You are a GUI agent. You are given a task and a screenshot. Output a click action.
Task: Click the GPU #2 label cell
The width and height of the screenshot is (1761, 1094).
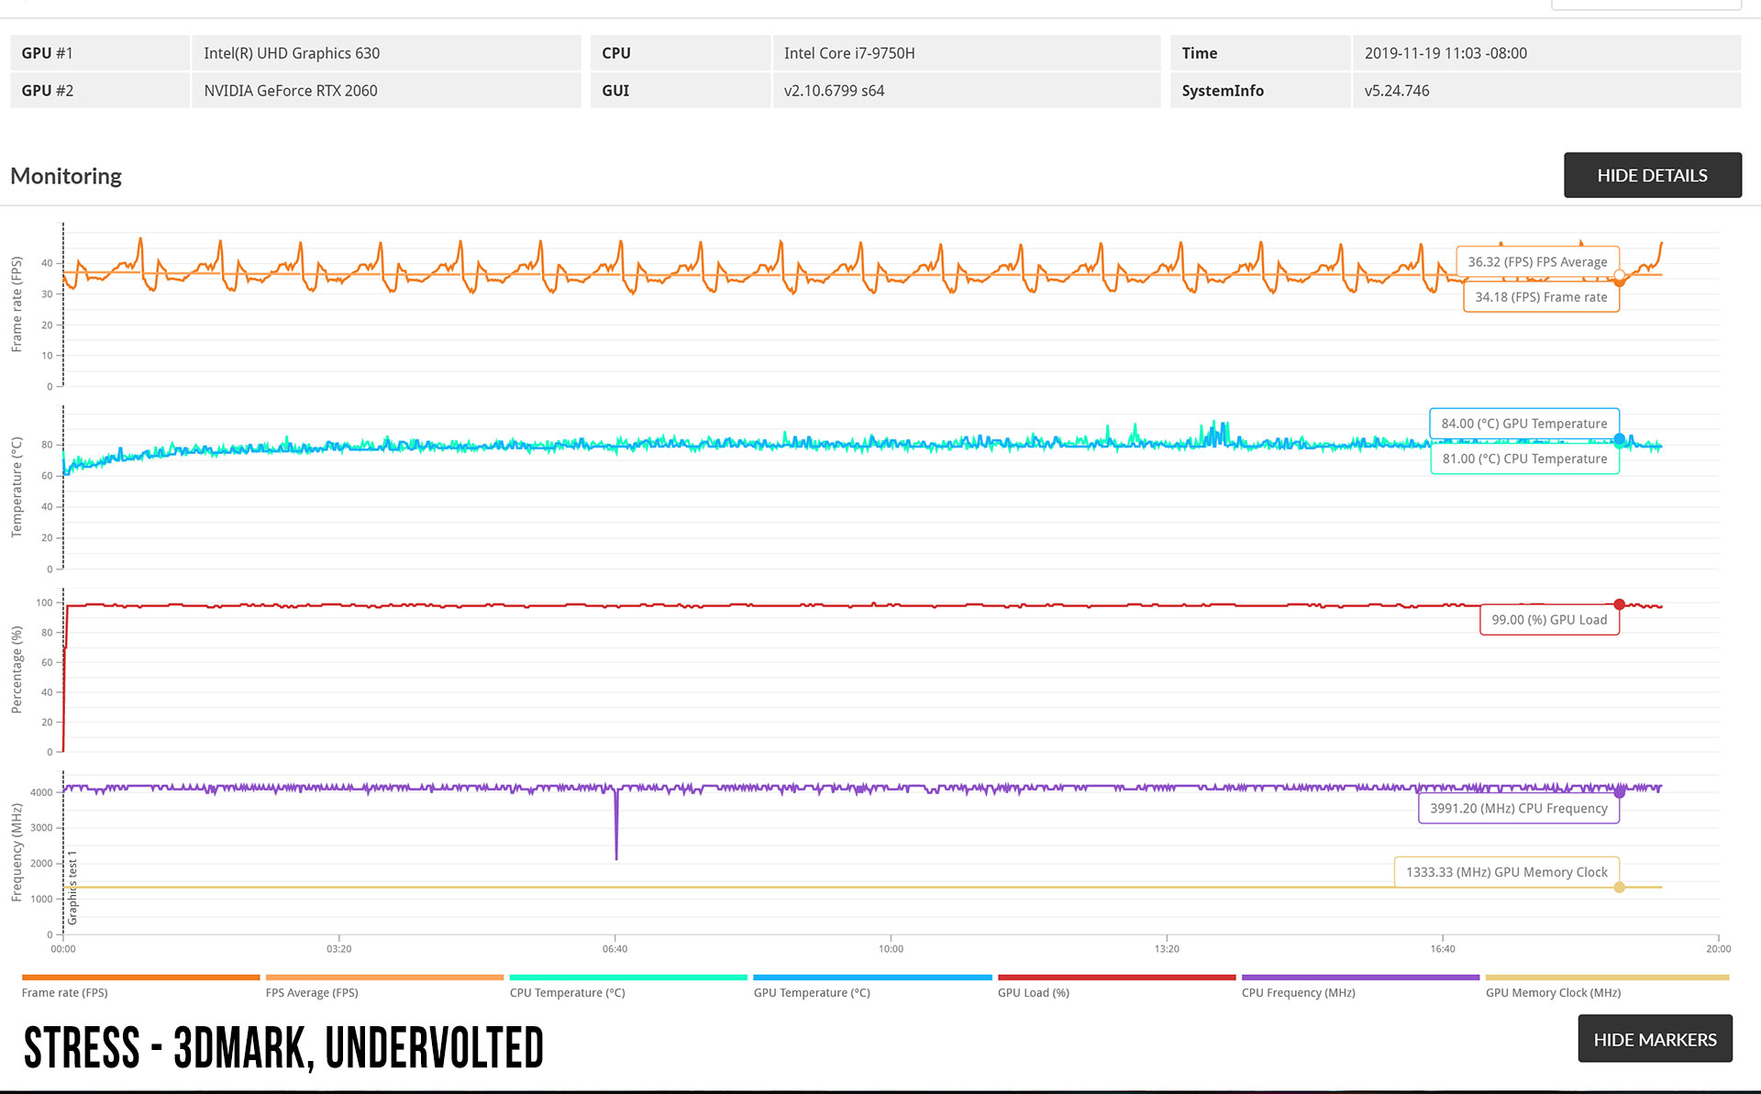(x=100, y=90)
